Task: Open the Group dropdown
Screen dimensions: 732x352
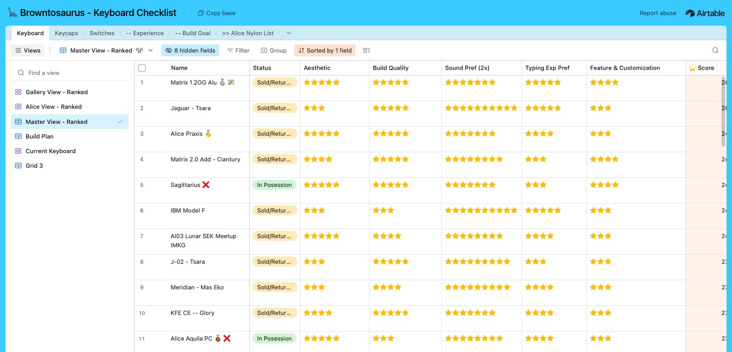Action: [x=274, y=50]
